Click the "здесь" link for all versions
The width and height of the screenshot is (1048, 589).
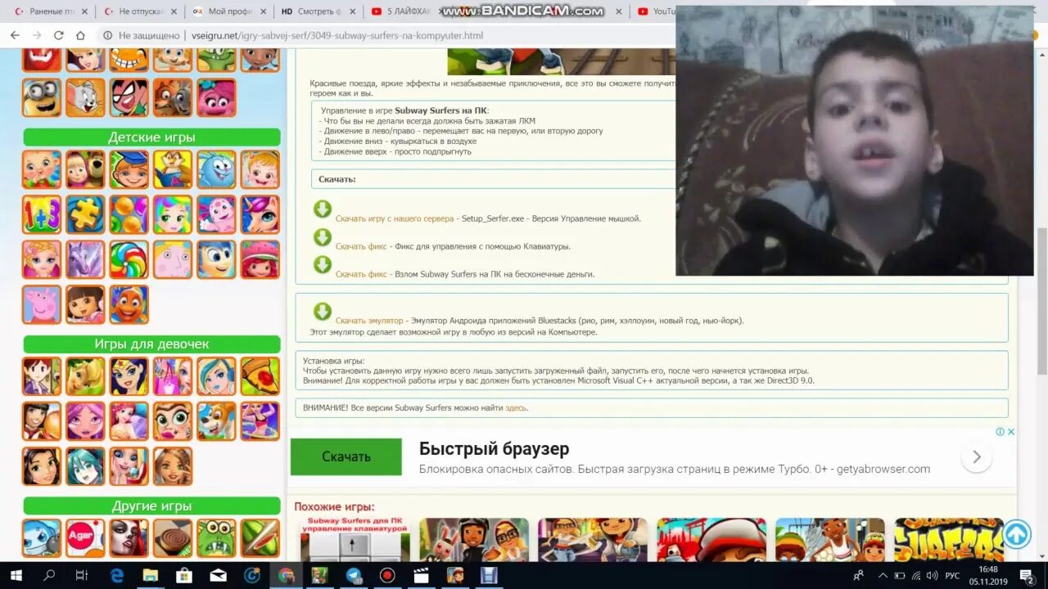pyautogui.click(x=515, y=407)
